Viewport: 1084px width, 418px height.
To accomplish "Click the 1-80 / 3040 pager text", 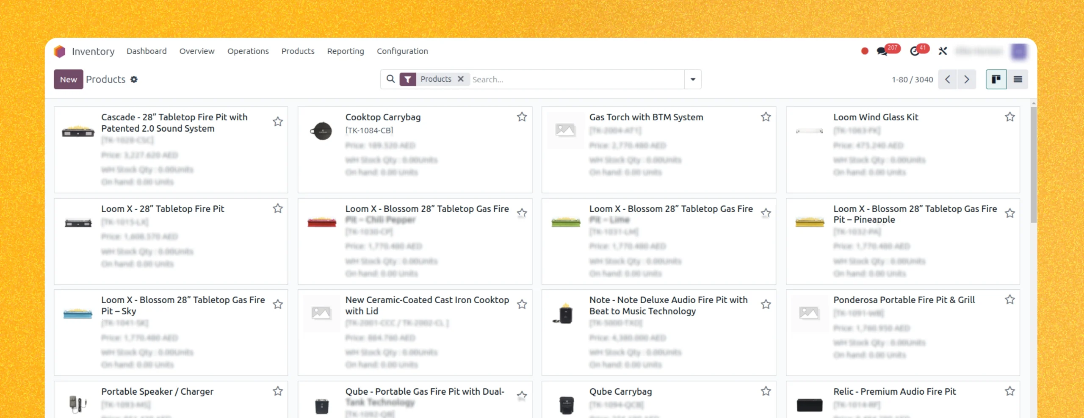I will coord(913,80).
